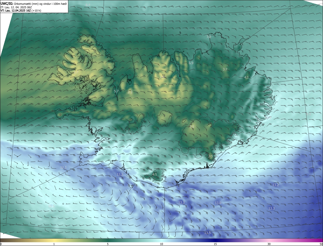
Task: Pick the 6.9 value label
Action: (x=191, y=63)
